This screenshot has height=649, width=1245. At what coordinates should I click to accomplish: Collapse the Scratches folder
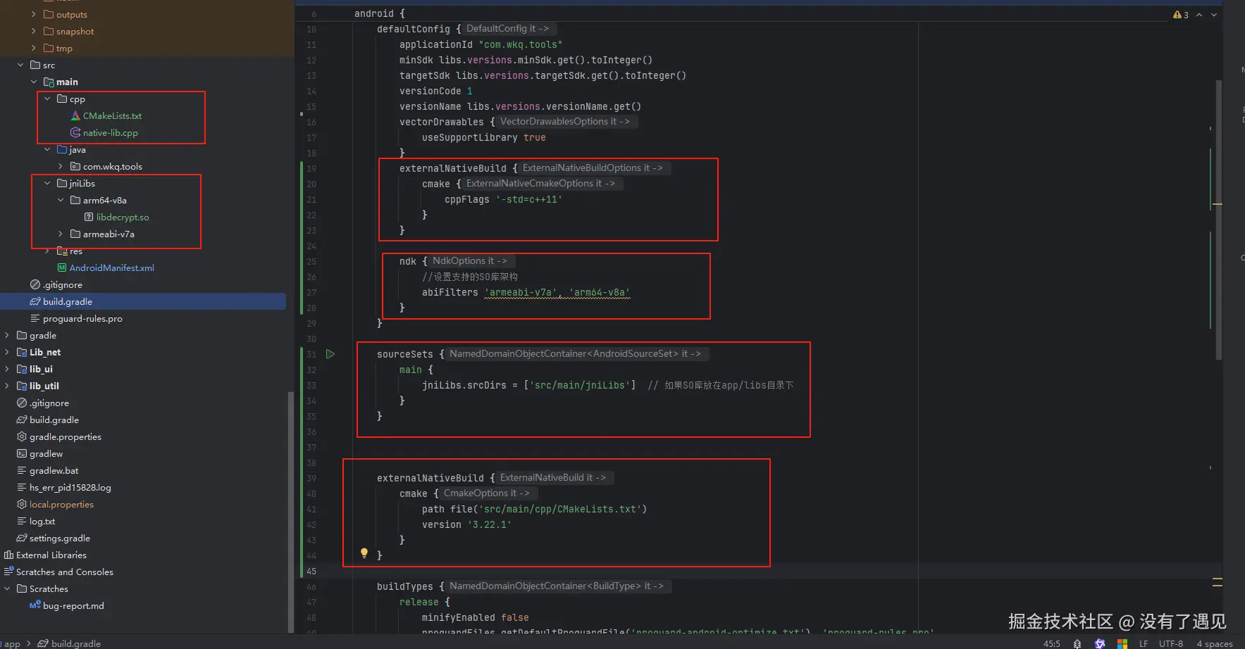pos(7,589)
